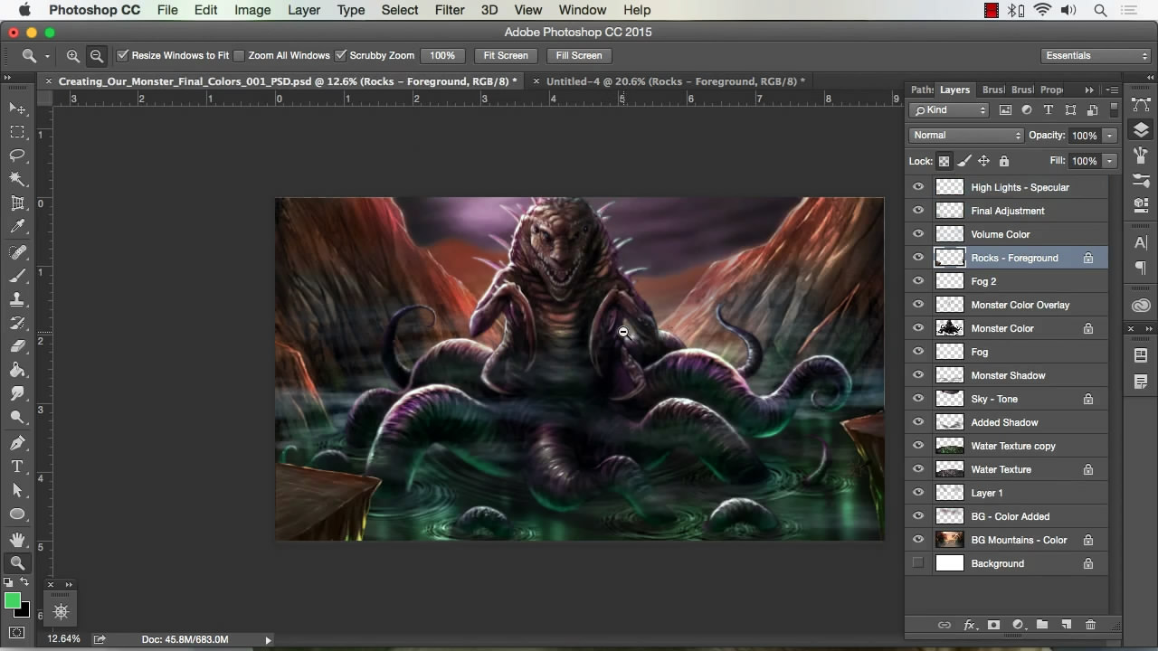Open the Window menu

point(582,10)
